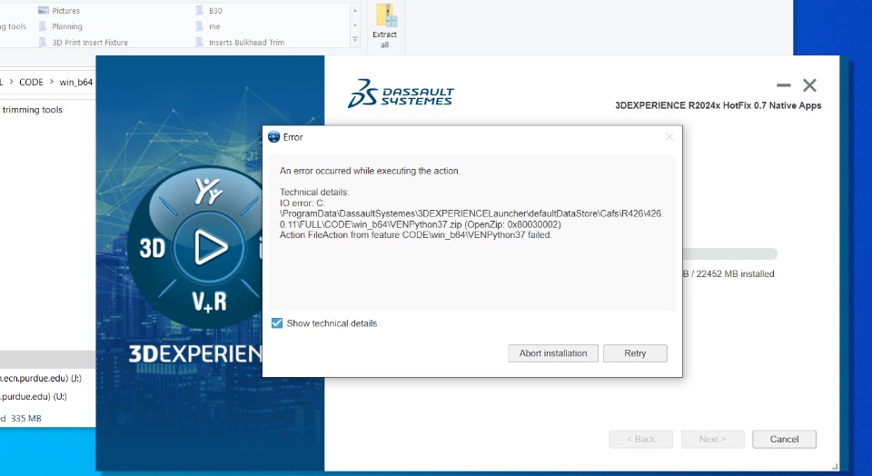Screen dimensions: 872x476
Task: Expand the chevron before CODE breadcrumb
Action: click(x=11, y=82)
